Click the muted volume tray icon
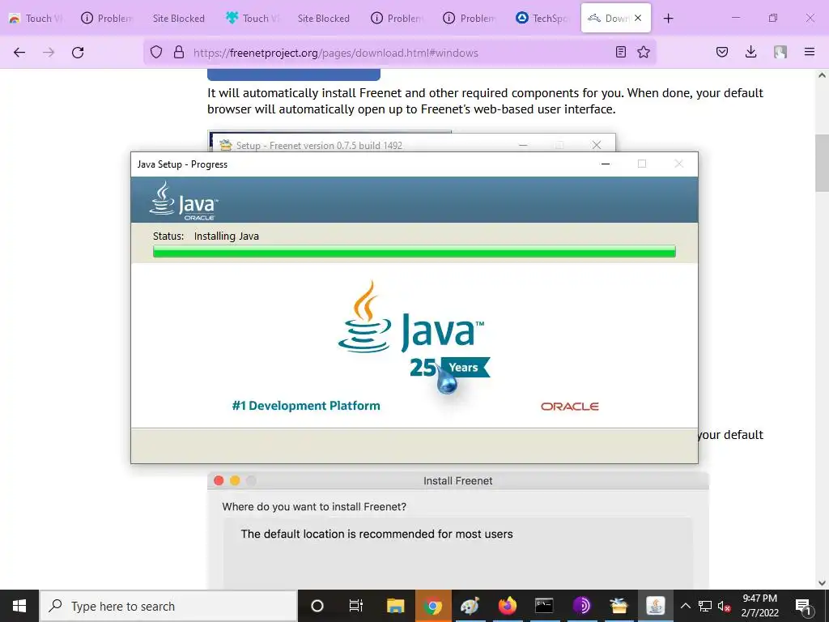The height and width of the screenshot is (622, 829). click(x=724, y=606)
